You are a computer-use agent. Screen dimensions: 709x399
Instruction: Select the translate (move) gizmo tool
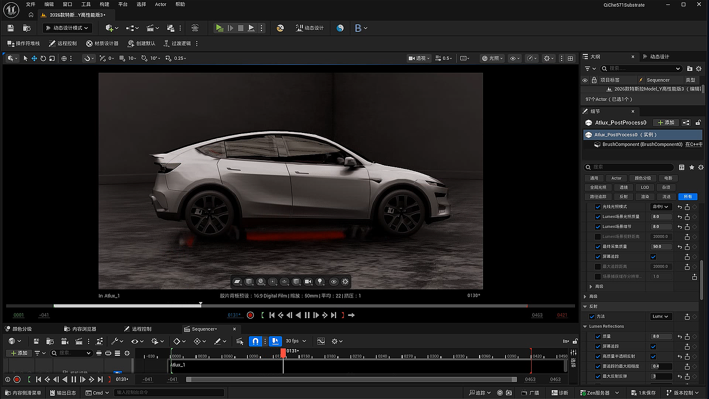point(34,58)
